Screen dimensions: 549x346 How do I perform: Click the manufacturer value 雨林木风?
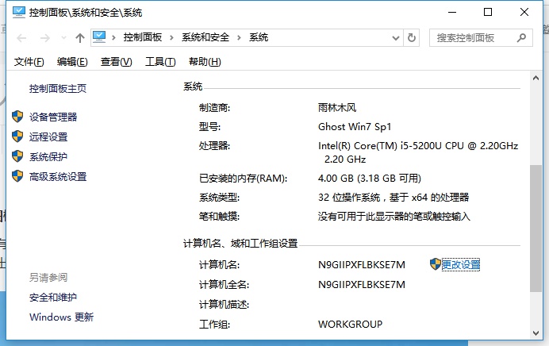pos(337,107)
